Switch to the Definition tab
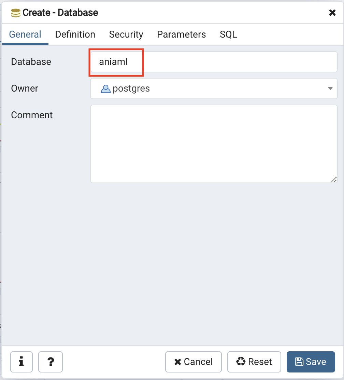The image size is (344, 380). coord(75,35)
